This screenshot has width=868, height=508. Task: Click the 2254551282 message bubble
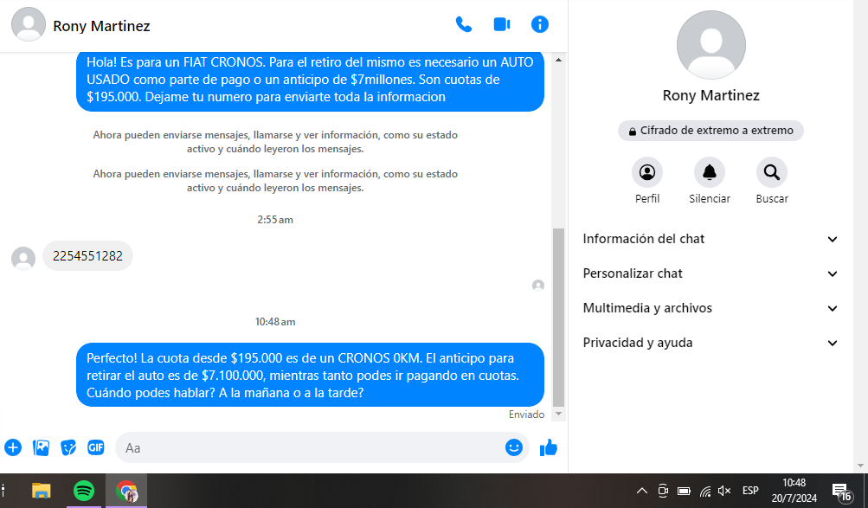87,255
